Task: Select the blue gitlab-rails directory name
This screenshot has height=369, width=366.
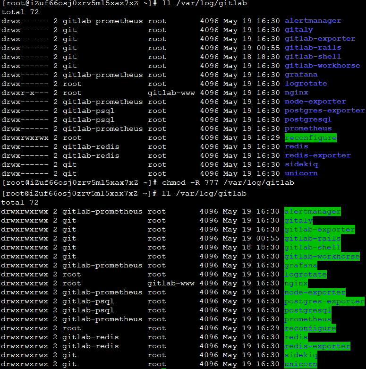Action: pos(313,48)
